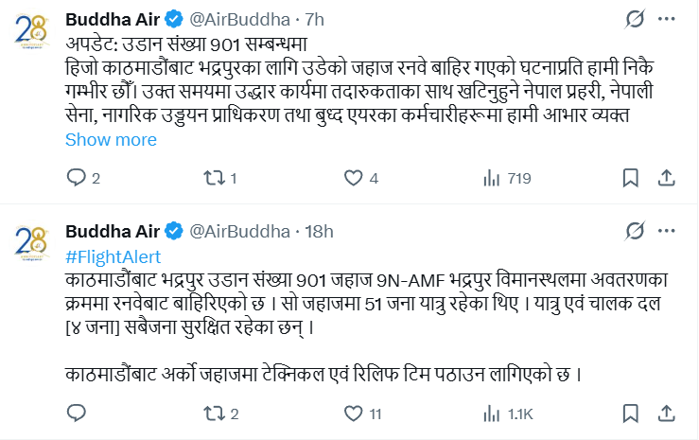Reply to the #FlightAlert tweet

[x=77, y=414]
